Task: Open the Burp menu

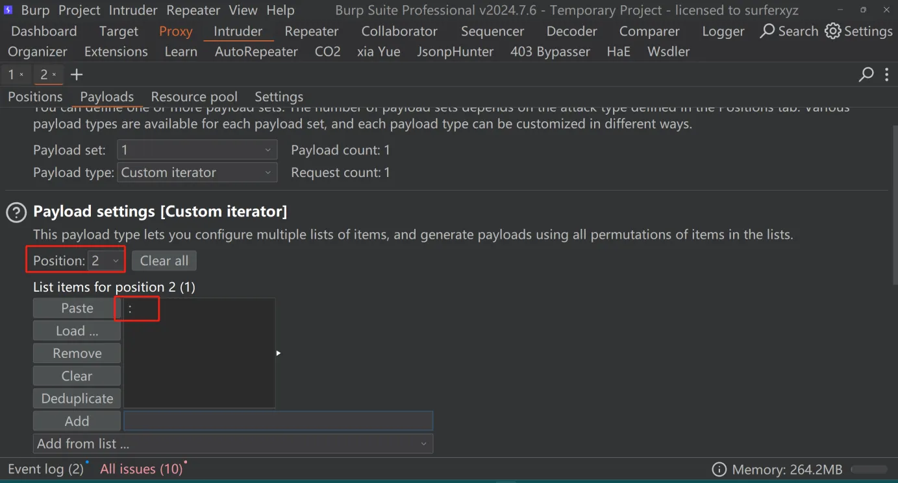Action: point(34,10)
